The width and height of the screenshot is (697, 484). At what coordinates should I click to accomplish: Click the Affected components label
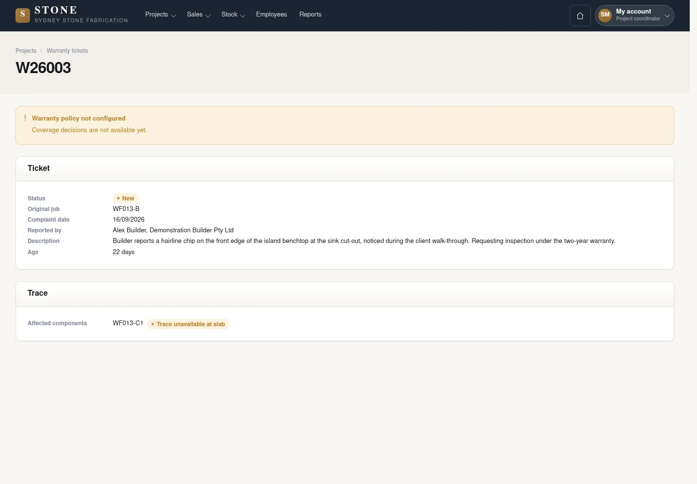(x=57, y=323)
